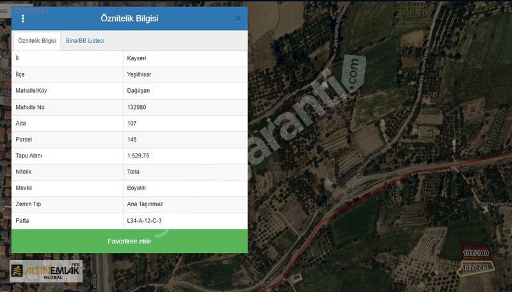
Task: Click the Pafta value L34-A-12-C-3
Action: tap(145, 221)
